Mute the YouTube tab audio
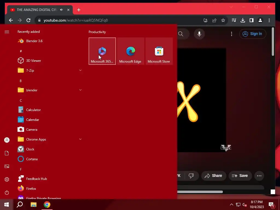 point(62,10)
